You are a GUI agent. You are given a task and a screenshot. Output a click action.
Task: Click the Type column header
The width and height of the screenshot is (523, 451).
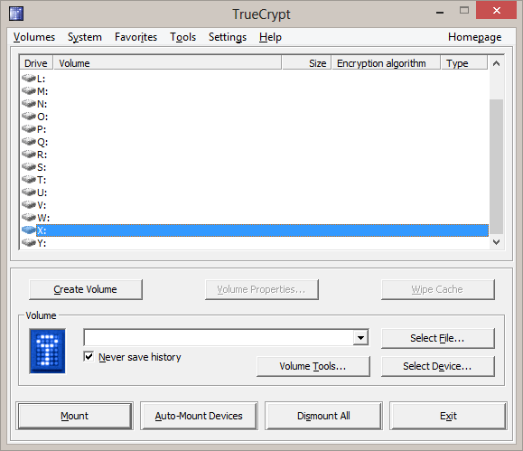click(x=464, y=63)
